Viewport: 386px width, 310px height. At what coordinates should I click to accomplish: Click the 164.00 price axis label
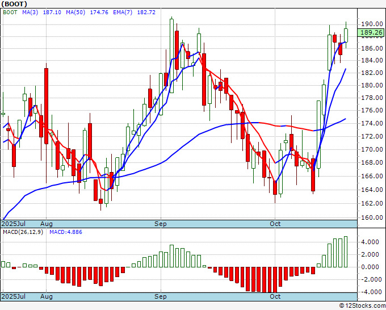[372, 190]
